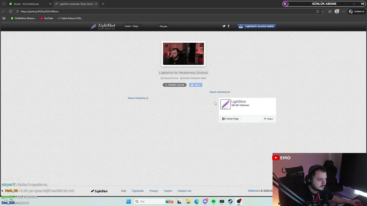Screen dimensions: 367x206
Task: Open Discord from the taskbar
Action: pos(205,201)
